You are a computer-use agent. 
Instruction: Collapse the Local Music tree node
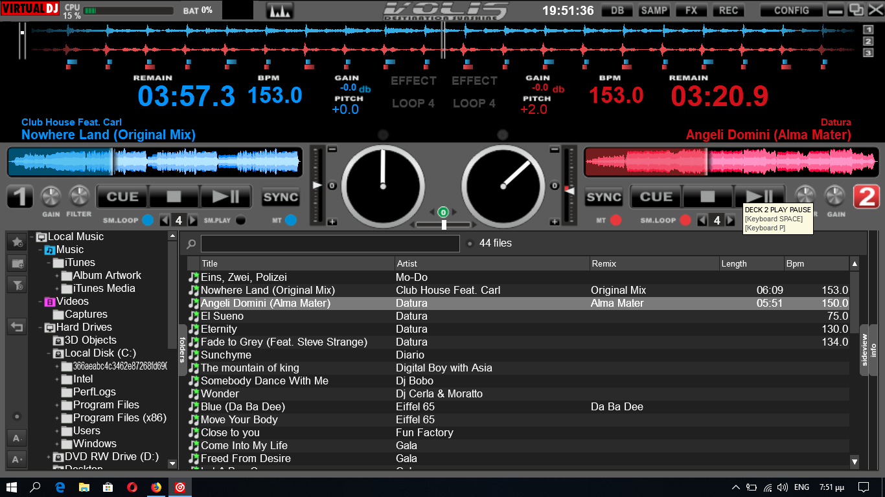tap(31, 237)
